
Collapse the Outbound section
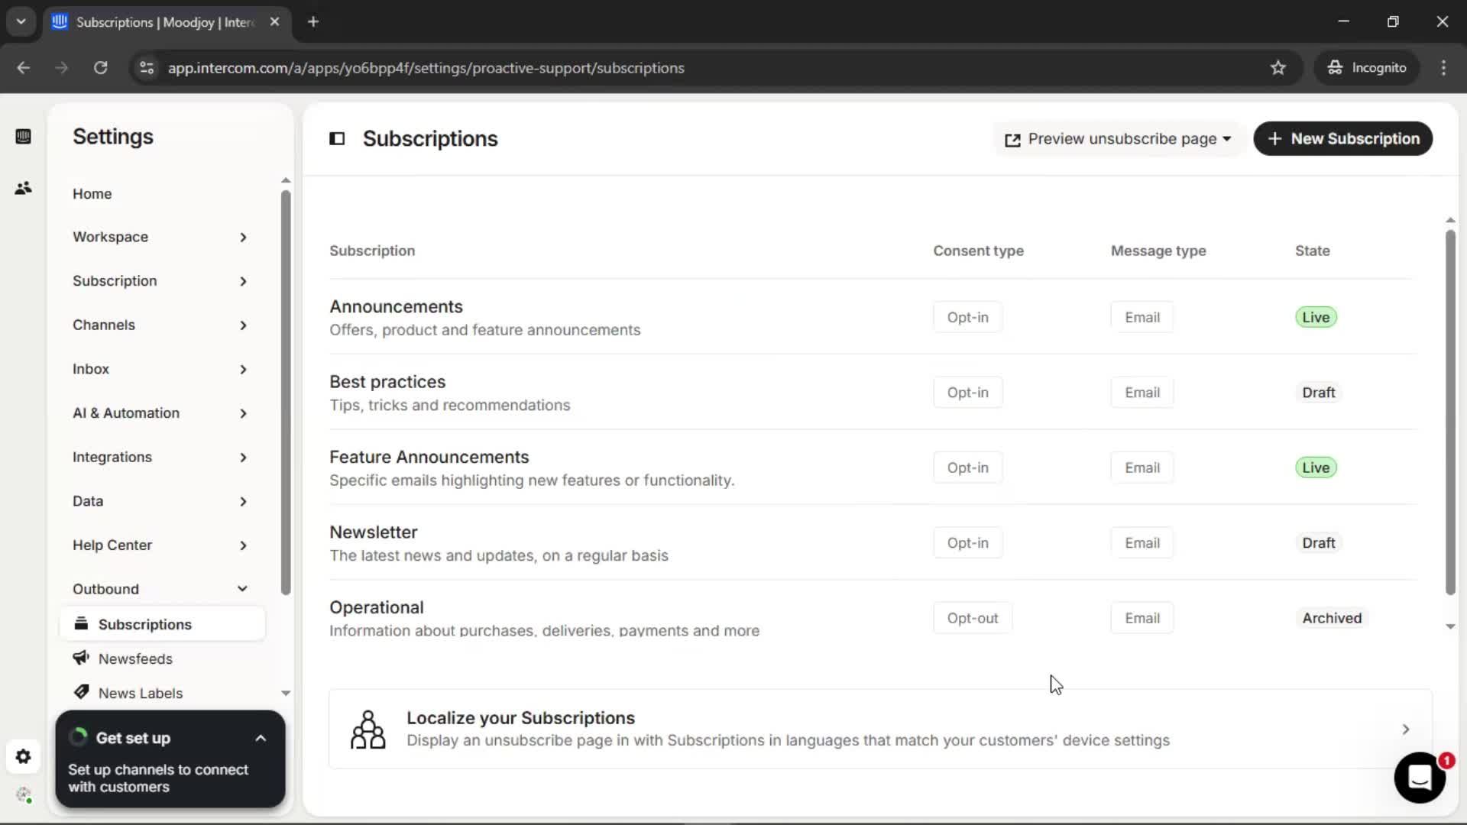[x=160, y=589]
